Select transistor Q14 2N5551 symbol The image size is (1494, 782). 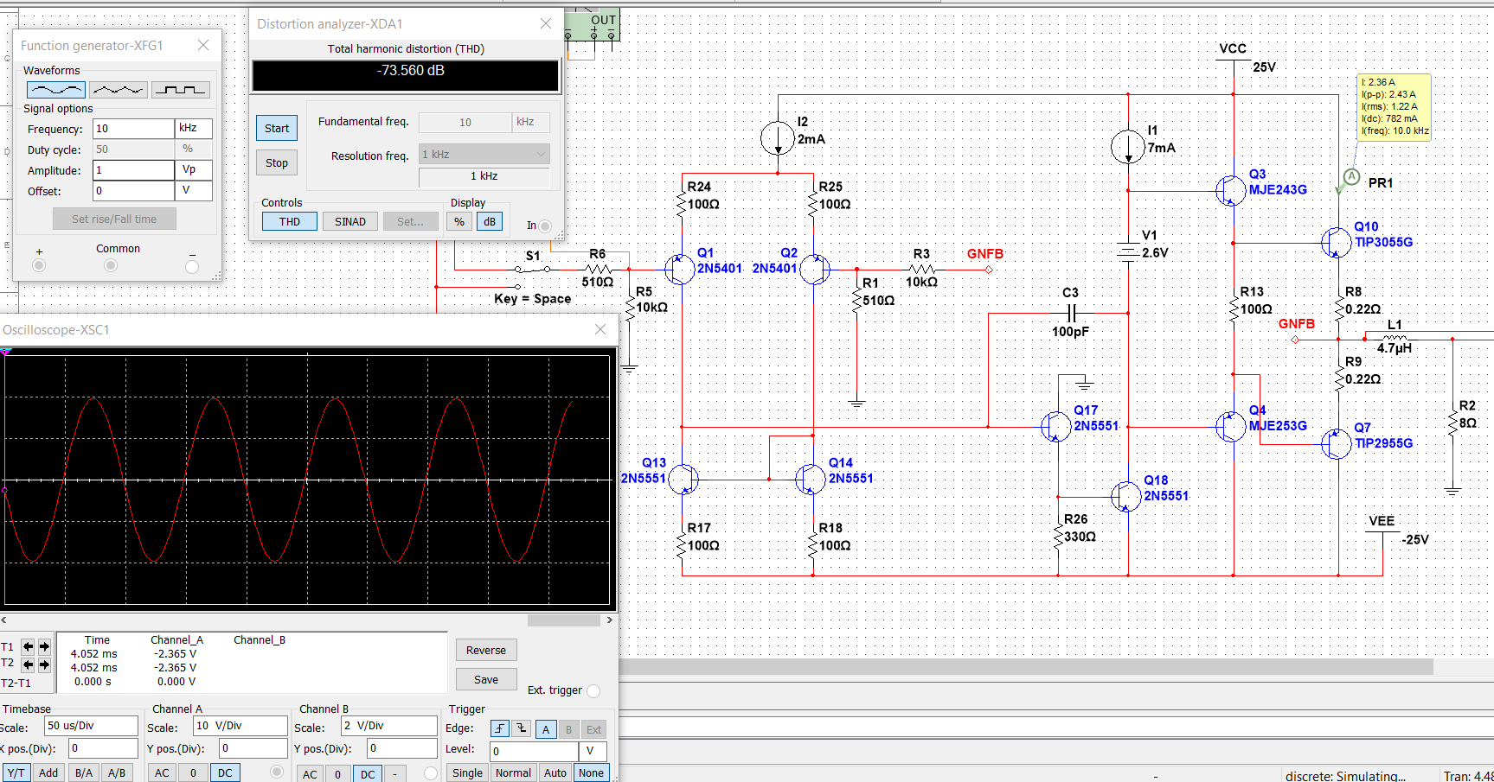(811, 479)
